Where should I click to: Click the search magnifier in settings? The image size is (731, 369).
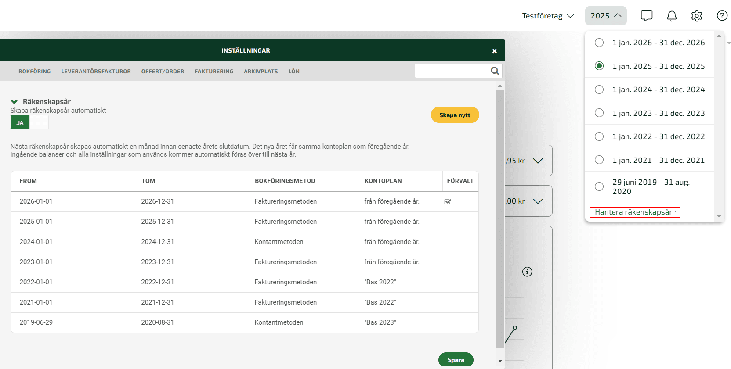pos(495,71)
